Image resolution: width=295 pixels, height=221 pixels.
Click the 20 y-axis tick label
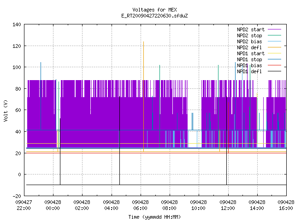pyautogui.click(x=18, y=153)
